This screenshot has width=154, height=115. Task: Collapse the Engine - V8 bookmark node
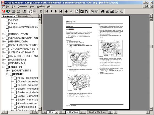pos(3,67)
